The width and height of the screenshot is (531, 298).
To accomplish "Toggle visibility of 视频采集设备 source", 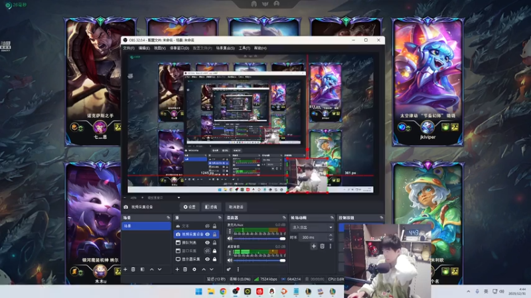I will (x=207, y=234).
